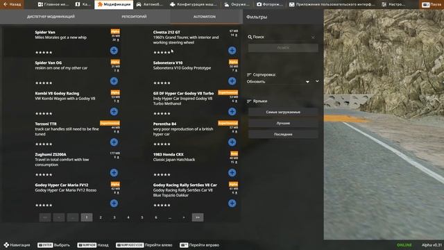This screenshot has height=250, width=444.
Task: Go to page 6
Action: (x=155, y=217)
